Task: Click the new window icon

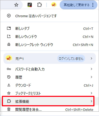Action: (x=9, y=36)
